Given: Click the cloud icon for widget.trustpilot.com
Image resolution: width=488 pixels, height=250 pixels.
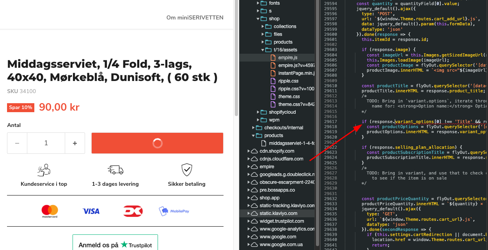Looking at the screenshot, I should [254, 221].
